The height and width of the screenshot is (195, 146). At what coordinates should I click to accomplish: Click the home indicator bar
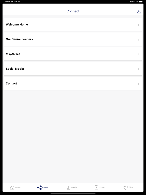click(73, 193)
